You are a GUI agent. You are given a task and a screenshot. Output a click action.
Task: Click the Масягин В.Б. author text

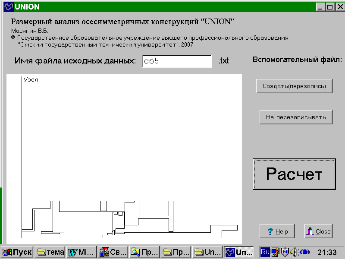(x=30, y=31)
